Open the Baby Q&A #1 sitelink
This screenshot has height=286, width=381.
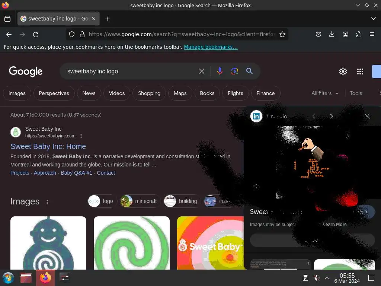(x=76, y=173)
